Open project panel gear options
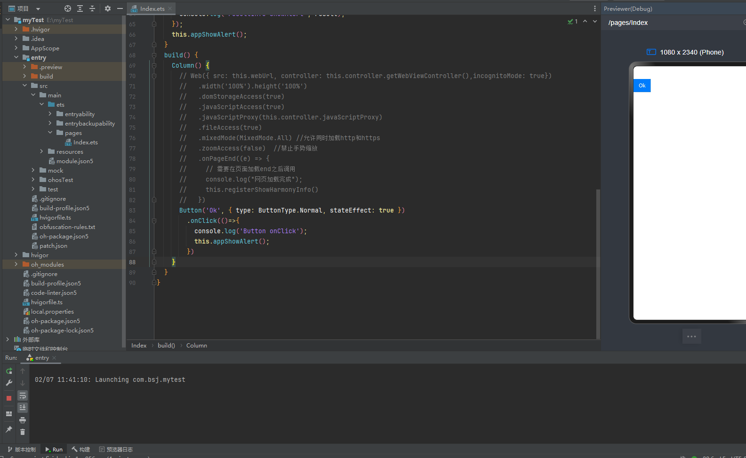 click(x=108, y=8)
